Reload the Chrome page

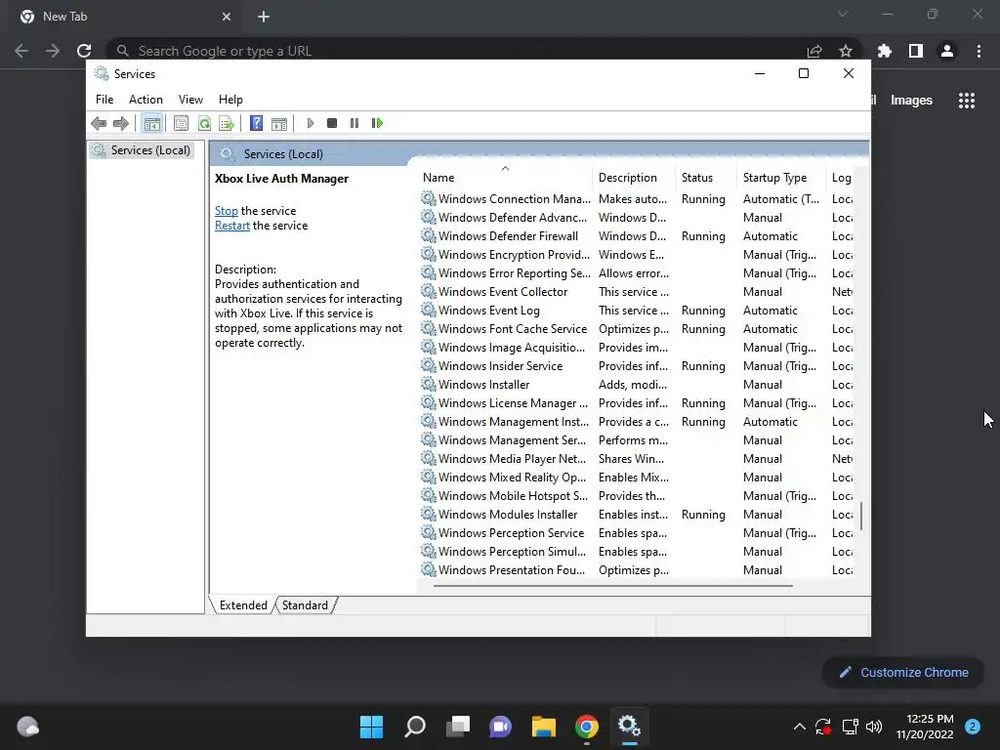coord(84,51)
